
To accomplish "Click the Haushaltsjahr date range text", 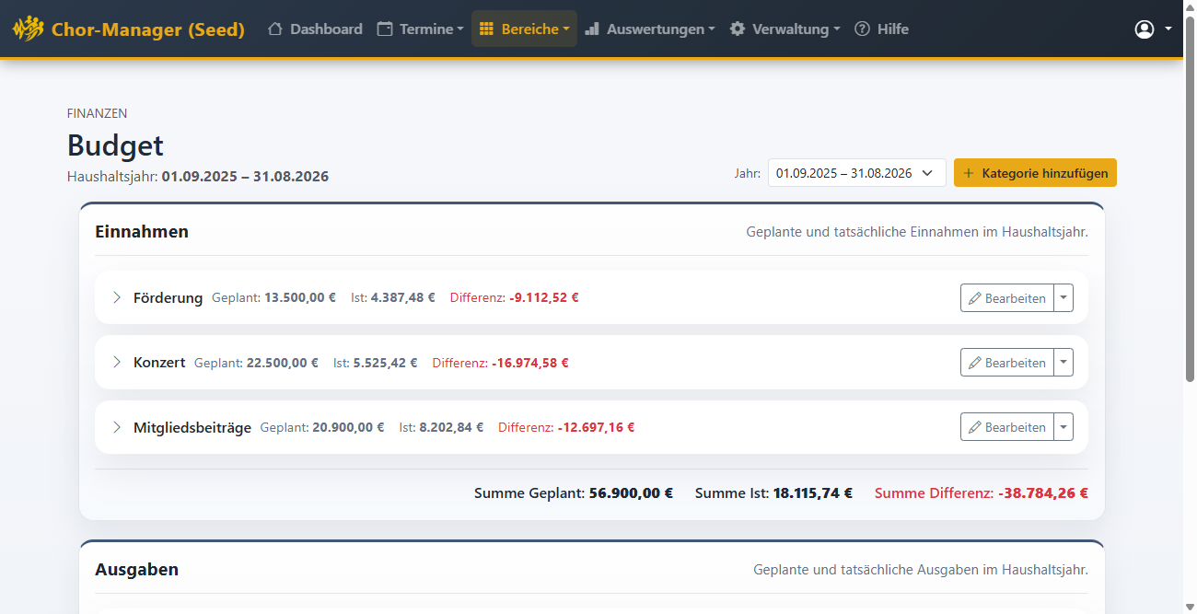I will tap(245, 177).
